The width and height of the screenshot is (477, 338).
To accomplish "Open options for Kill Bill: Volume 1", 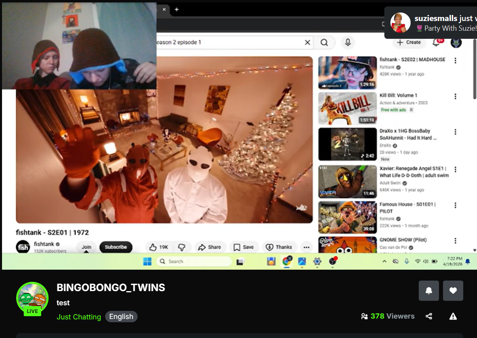I will (455, 96).
